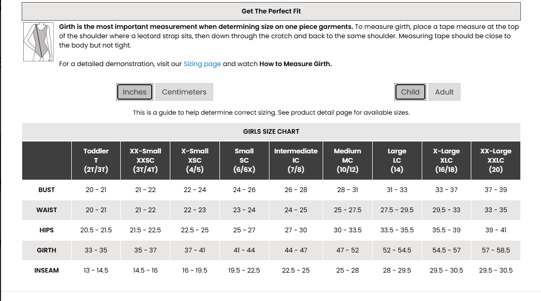
Task: Click the leotard girth diagram image
Action: coord(39,42)
